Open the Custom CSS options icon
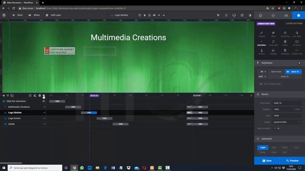 click(297, 52)
